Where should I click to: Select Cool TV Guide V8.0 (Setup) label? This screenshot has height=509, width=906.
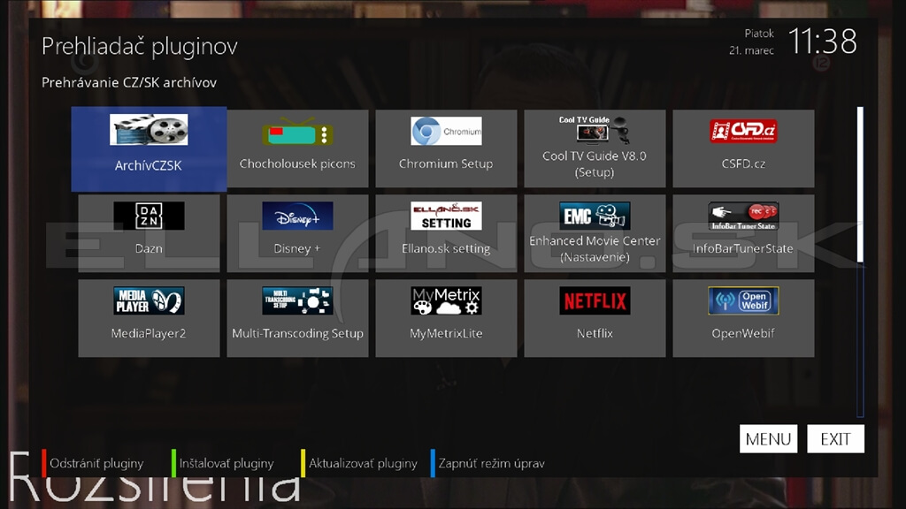point(595,163)
